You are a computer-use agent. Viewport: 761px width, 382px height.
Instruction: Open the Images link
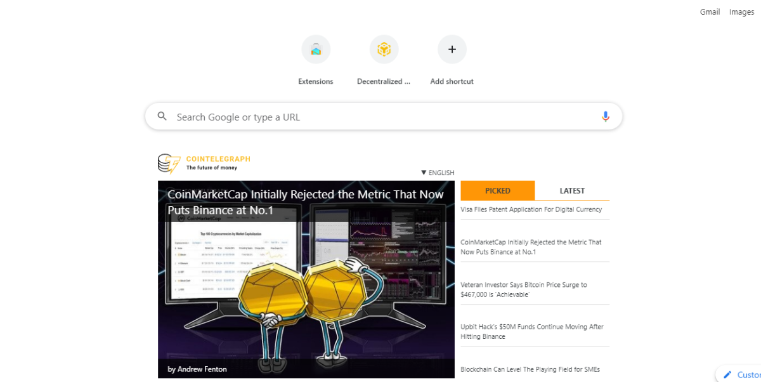[741, 12]
